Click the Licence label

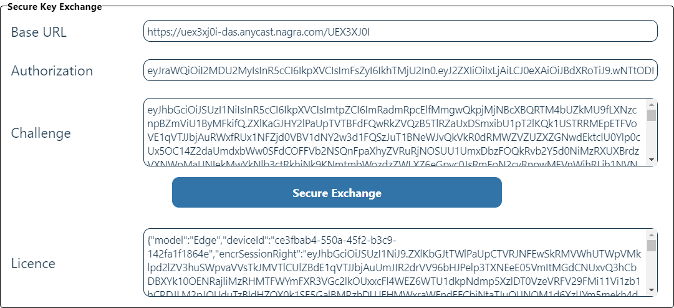tap(33, 263)
